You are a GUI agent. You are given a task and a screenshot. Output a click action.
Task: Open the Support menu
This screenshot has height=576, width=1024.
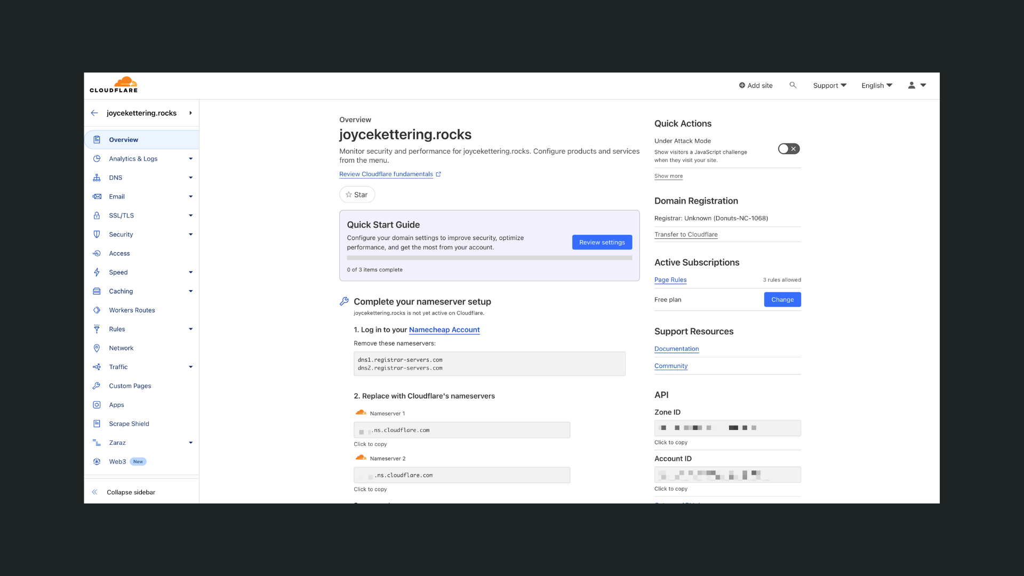(829, 85)
